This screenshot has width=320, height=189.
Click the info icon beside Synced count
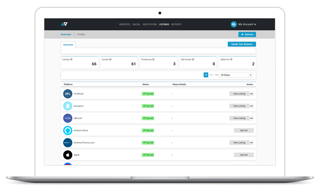tap(110, 59)
